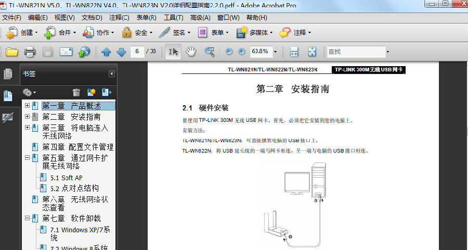Click the zoom out minus button
468x250 pixels.
point(229,52)
